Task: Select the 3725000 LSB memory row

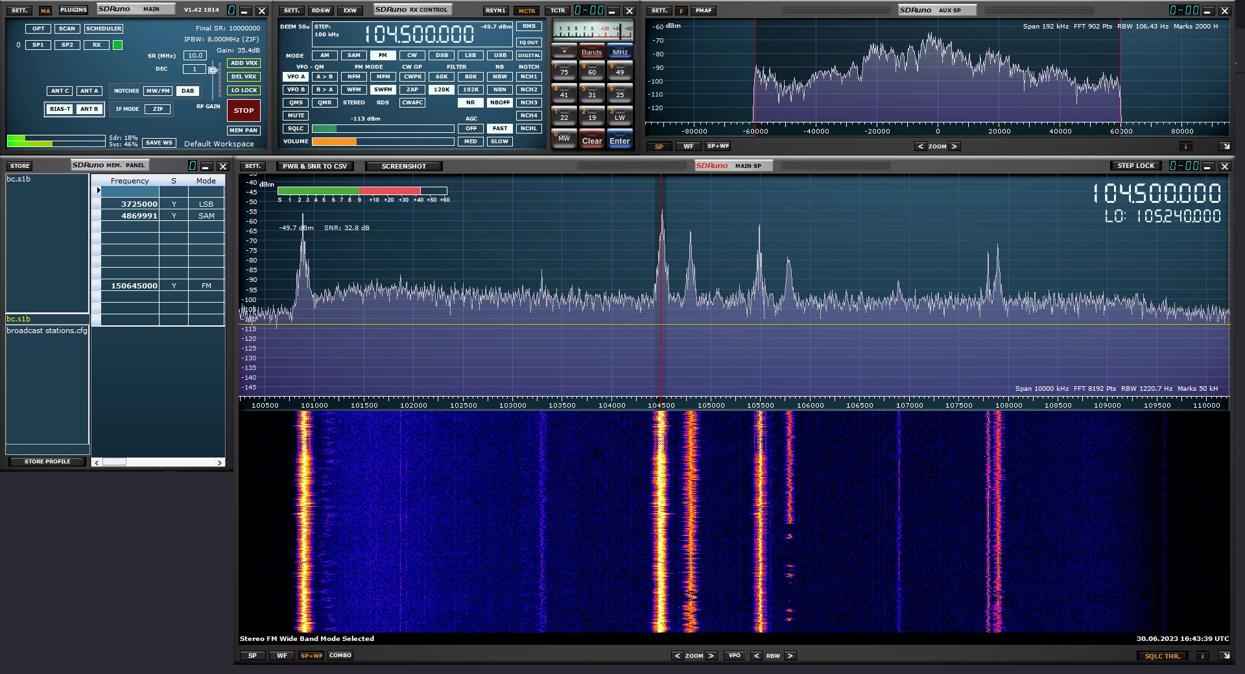Action: (x=160, y=204)
